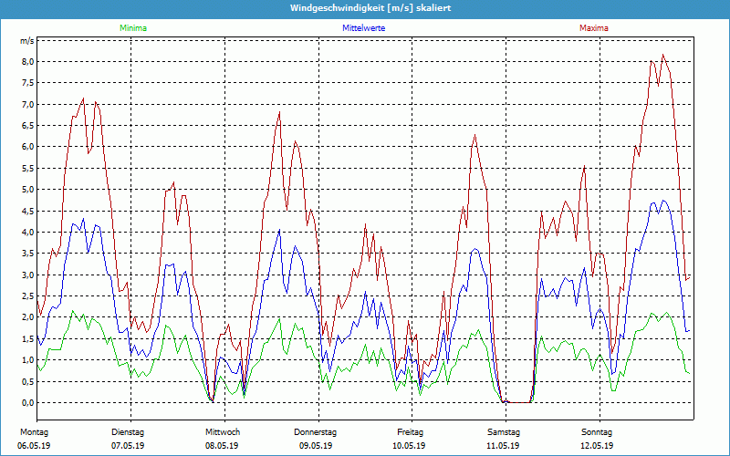
Task: Click the 12.05.19 date label
Action: click(x=597, y=446)
